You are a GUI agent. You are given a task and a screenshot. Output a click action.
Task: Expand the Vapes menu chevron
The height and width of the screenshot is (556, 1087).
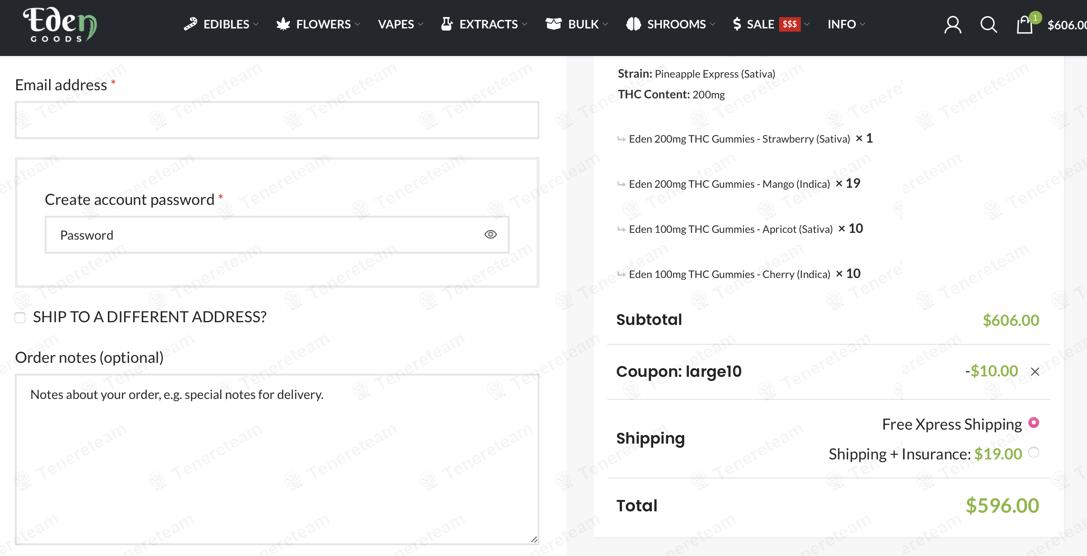tap(421, 24)
